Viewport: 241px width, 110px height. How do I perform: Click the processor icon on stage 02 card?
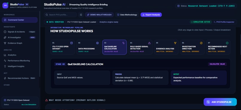click(x=97, y=43)
